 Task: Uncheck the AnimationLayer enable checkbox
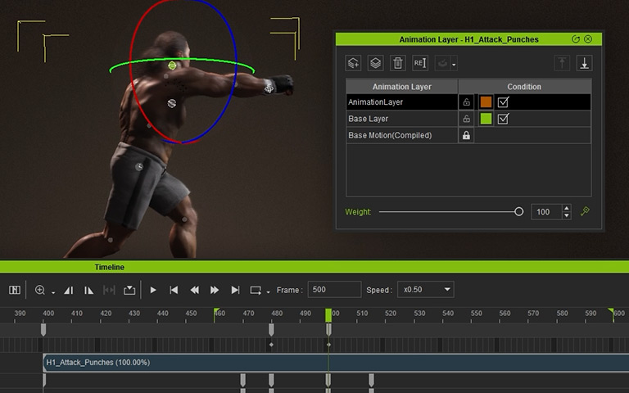504,102
